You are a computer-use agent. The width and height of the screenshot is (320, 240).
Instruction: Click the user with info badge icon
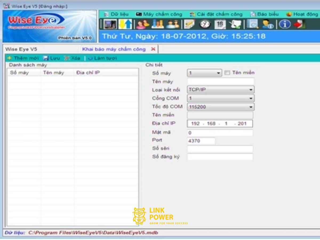click(268, 24)
